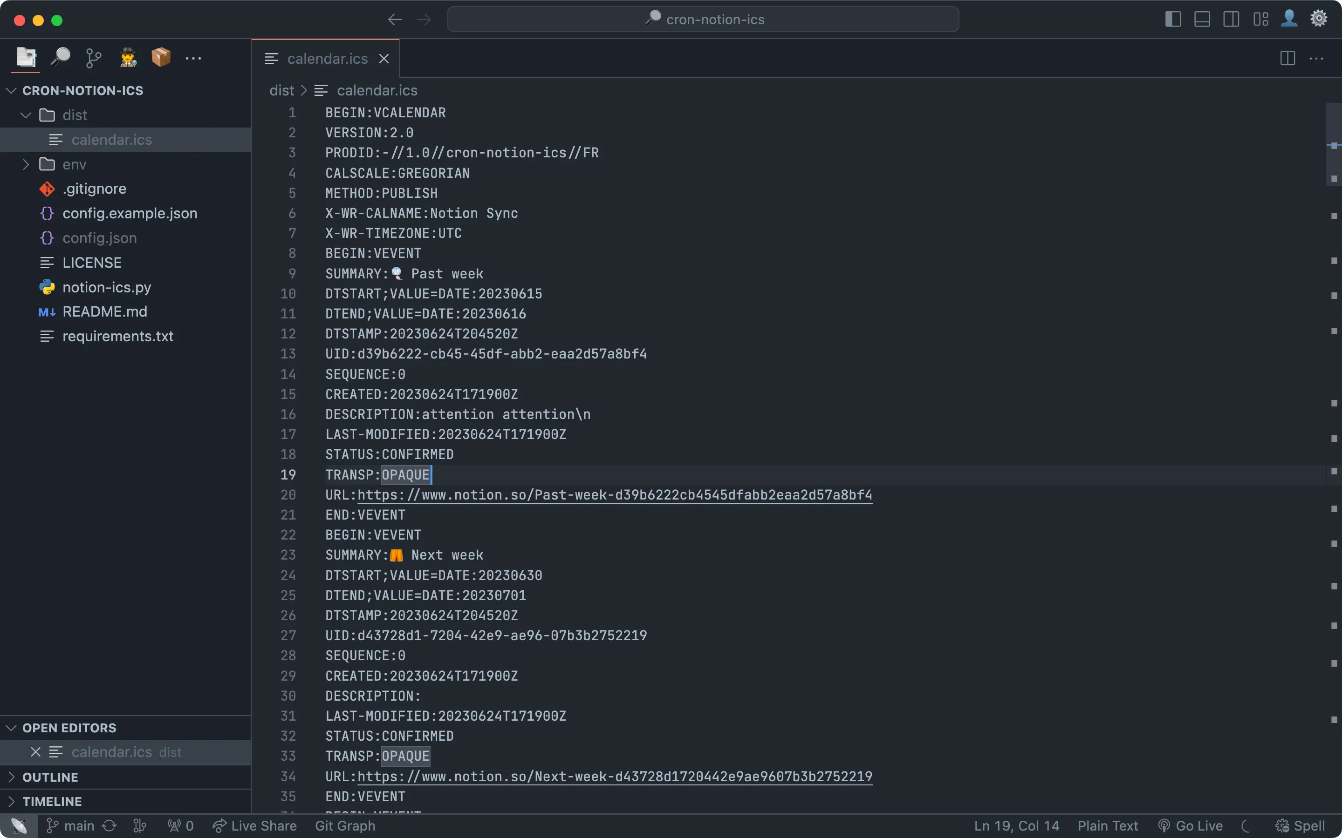
Task: Go forward with the right arrow
Action: point(424,20)
